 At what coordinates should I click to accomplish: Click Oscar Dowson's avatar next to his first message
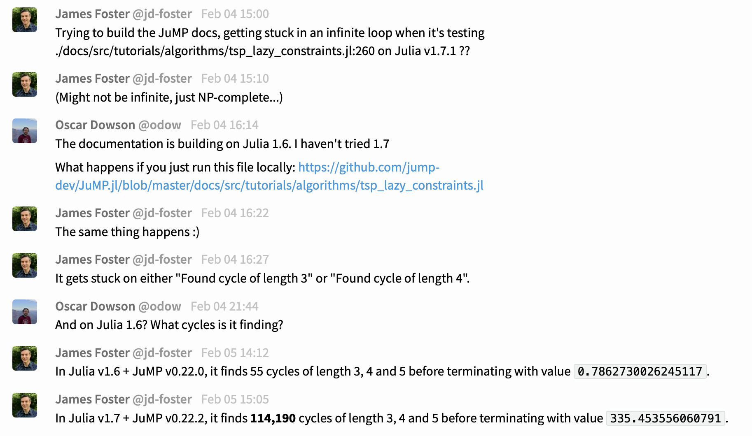click(24, 131)
